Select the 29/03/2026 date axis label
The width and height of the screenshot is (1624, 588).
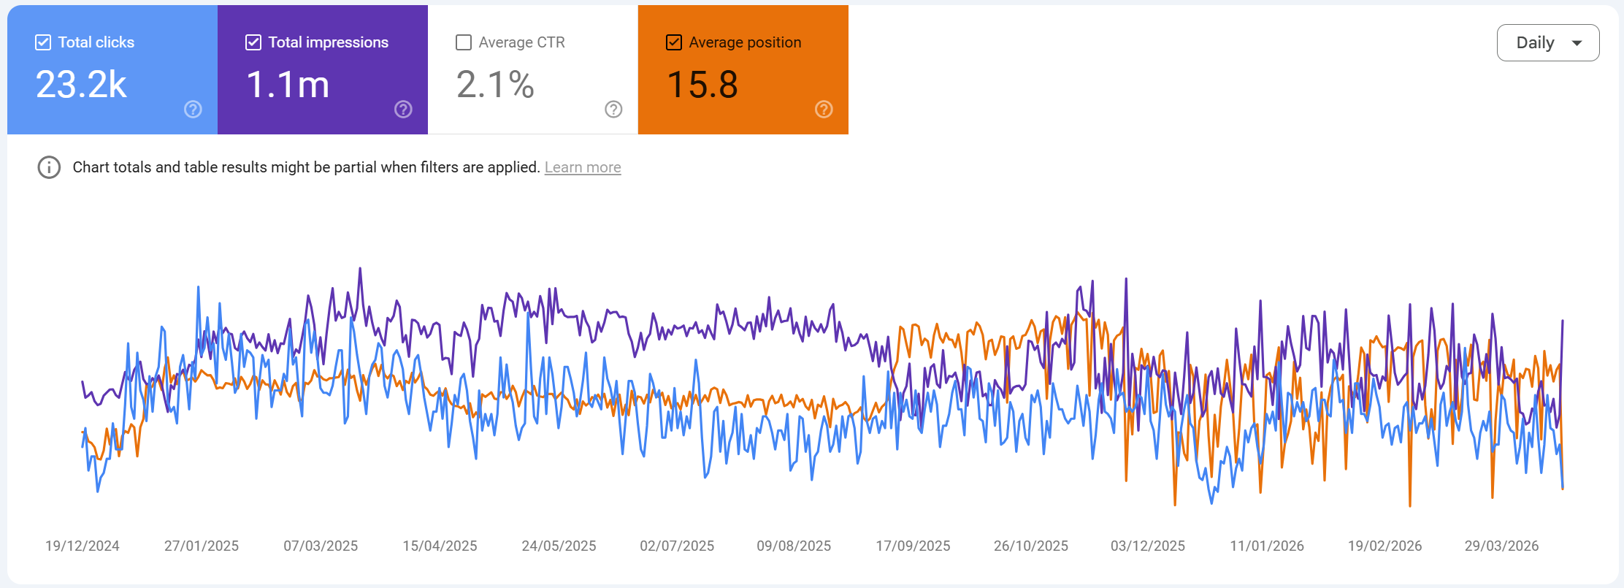tap(1501, 546)
